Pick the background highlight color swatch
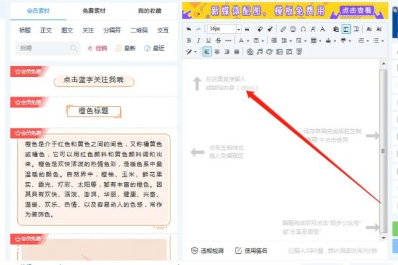Screen dimensions: 398x265 click(x=256, y=40)
